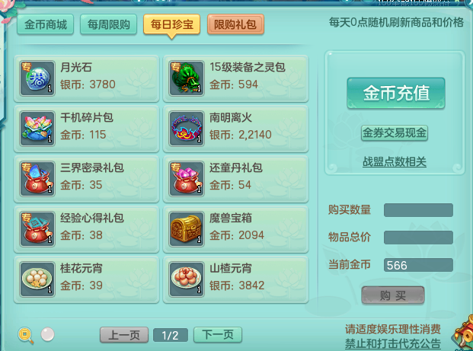The image size is (473, 351).
Task: Select the 魔兽宝箱 golden chest icon
Action: [x=187, y=229]
